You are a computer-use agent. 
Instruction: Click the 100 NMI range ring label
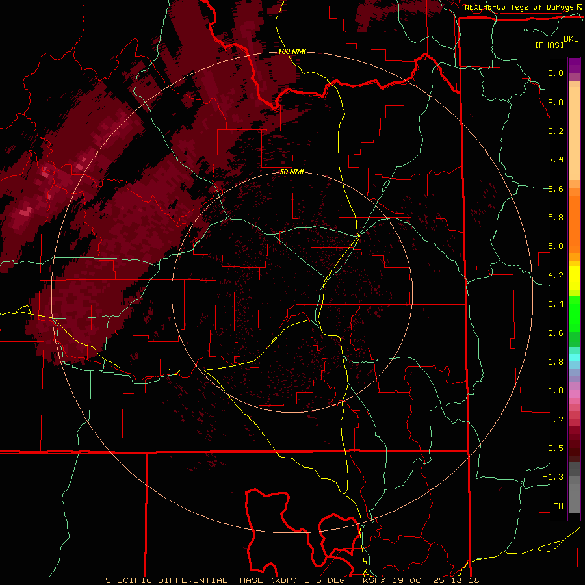(292, 51)
